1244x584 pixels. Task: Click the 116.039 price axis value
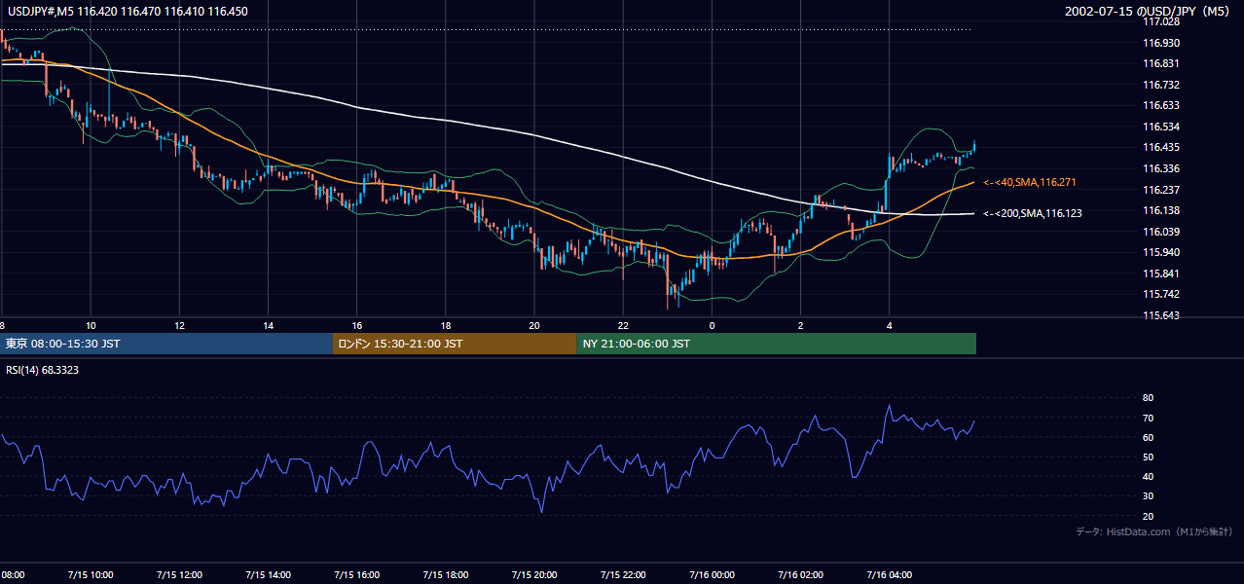coord(1162,232)
